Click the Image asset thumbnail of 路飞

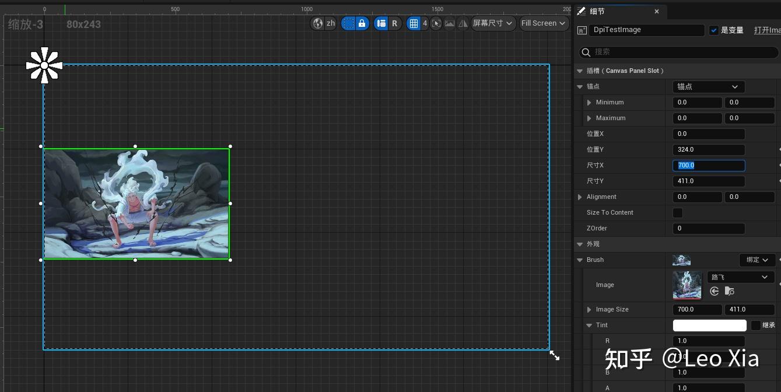click(x=687, y=285)
